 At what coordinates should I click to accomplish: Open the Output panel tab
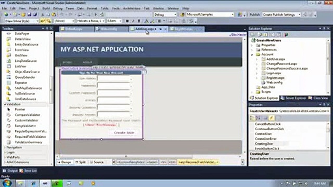point(10,171)
